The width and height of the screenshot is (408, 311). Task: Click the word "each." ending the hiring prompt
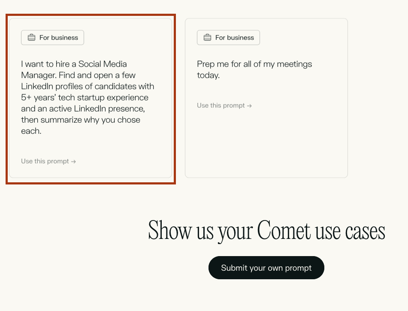[31, 131]
